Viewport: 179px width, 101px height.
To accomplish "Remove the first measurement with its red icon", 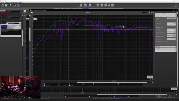I will pos(20,11).
